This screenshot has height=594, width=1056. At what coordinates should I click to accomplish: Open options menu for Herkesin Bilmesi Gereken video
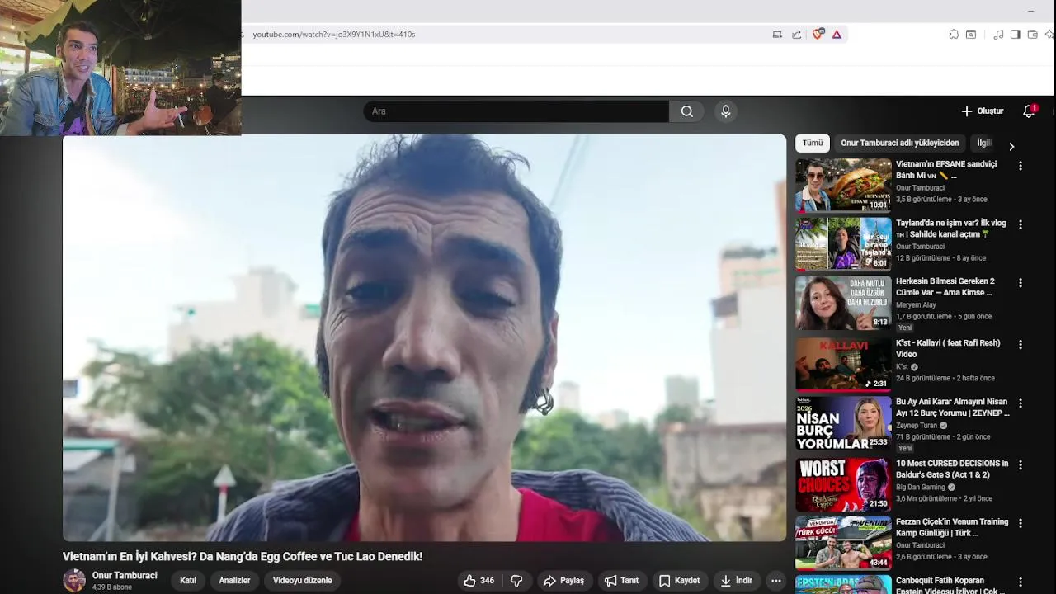pos(1021,283)
